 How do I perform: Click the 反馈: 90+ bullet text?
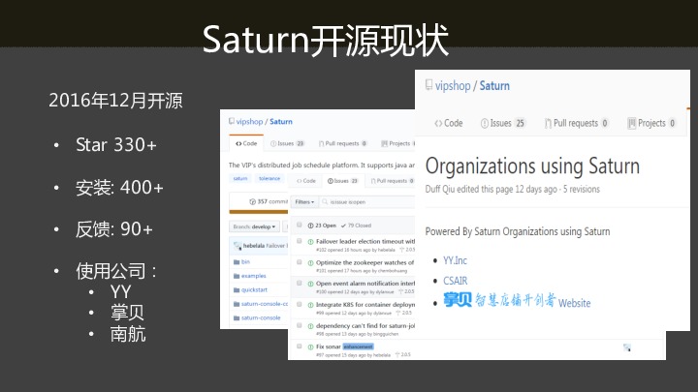click(x=114, y=228)
